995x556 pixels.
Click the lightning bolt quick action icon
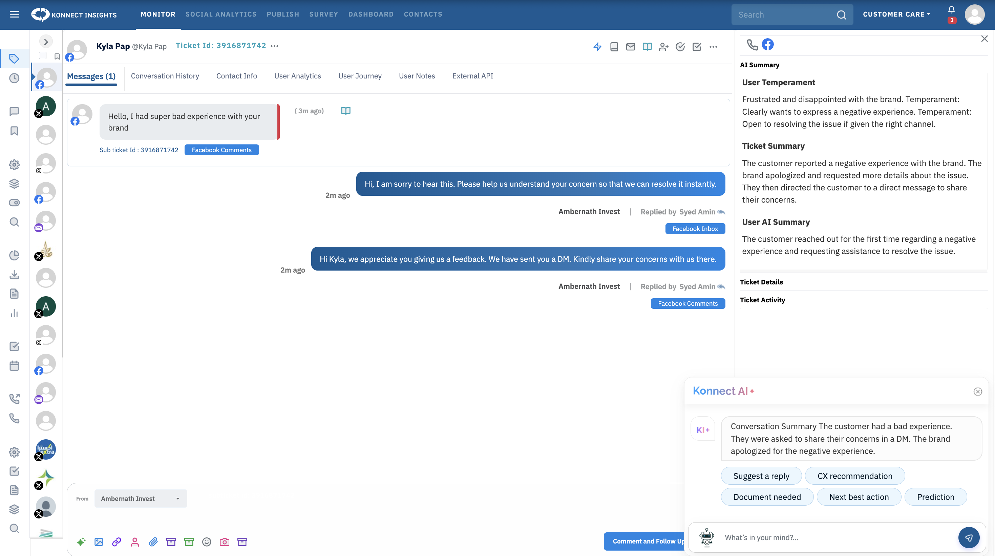[597, 47]
